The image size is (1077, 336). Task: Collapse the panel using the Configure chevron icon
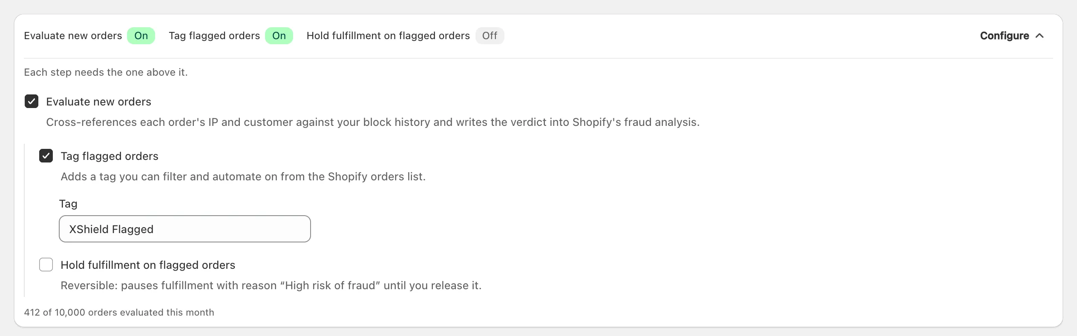pyautogui.click(x=1040, y=36)
